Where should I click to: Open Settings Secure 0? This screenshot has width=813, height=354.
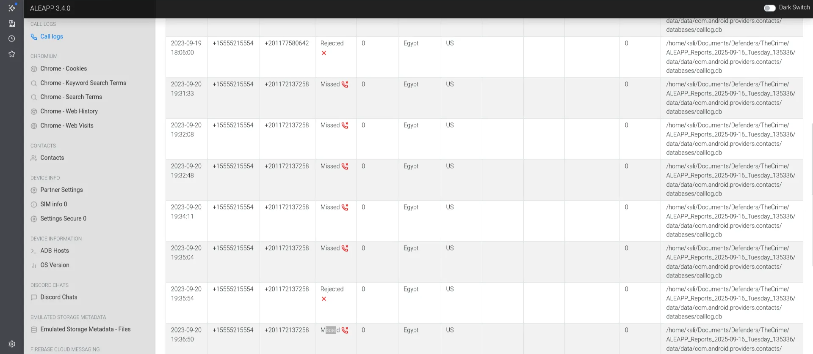tap(63, 218)
